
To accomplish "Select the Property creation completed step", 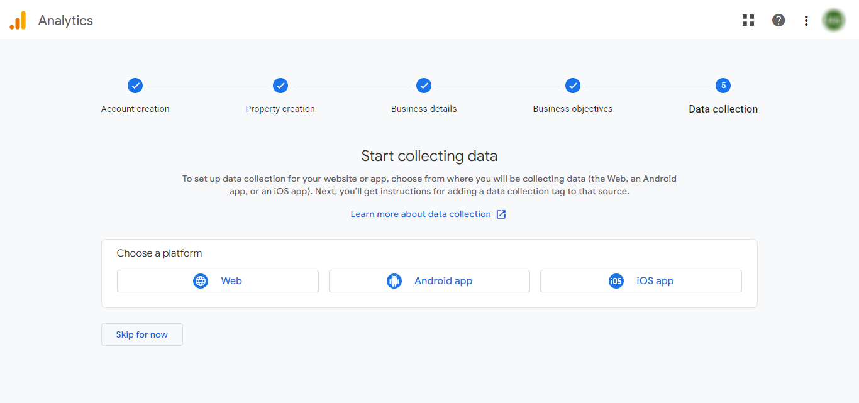I will click(280, 86).
